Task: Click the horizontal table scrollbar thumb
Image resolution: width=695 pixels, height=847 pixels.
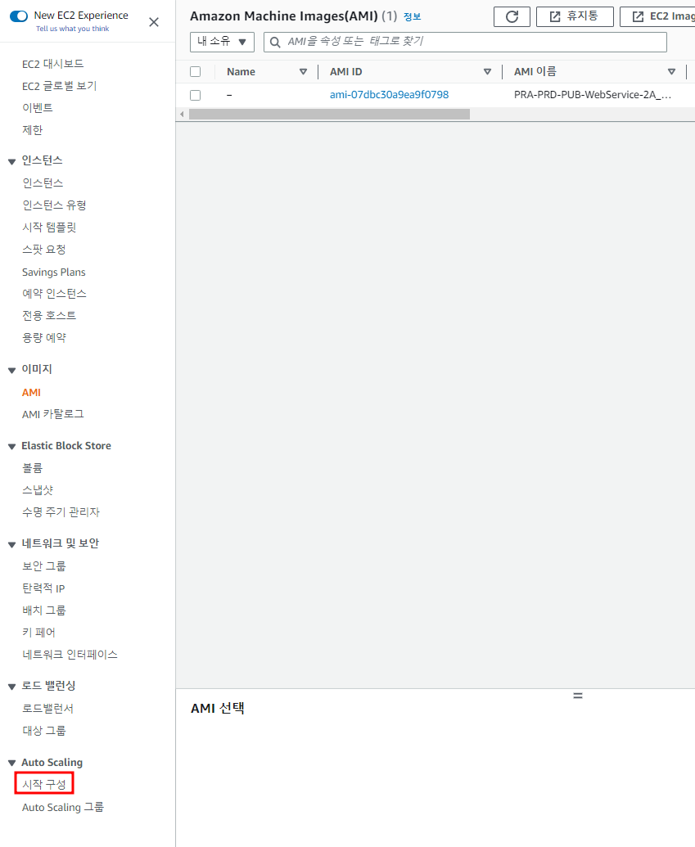Action: 329,114
